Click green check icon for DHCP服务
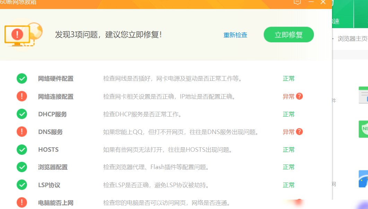The image size is (368, 209). pyautogui.click(x=22, y=114)
